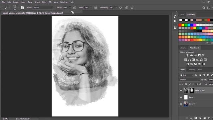The image size is (213, 120).
Task: Create a new layer icon
Action: tap(209, 118)
